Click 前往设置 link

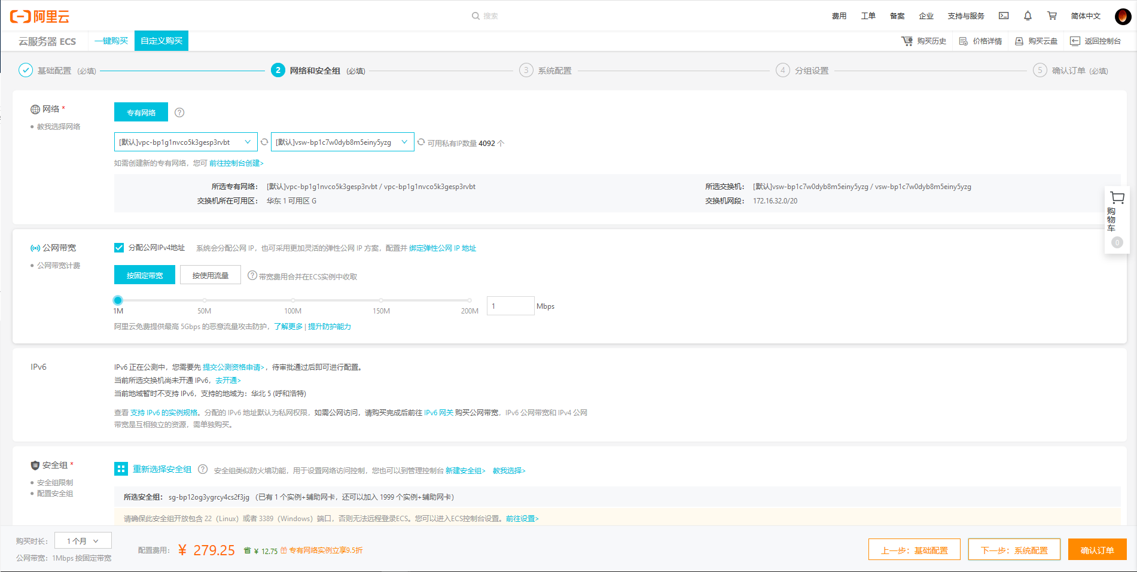tap(522, 519)
